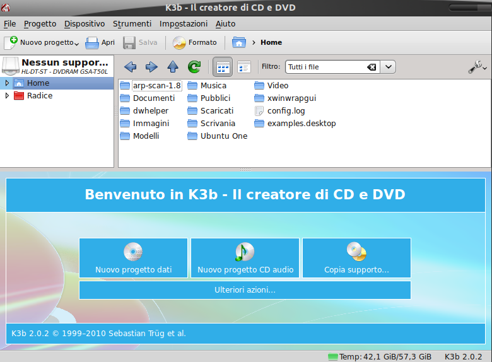Select the dwhelper folder
The height and width of the screenshot is (362, 492).
click(144, 111)
